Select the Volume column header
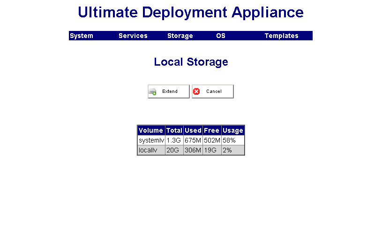 pyautogui.click(x=151, y=130)
